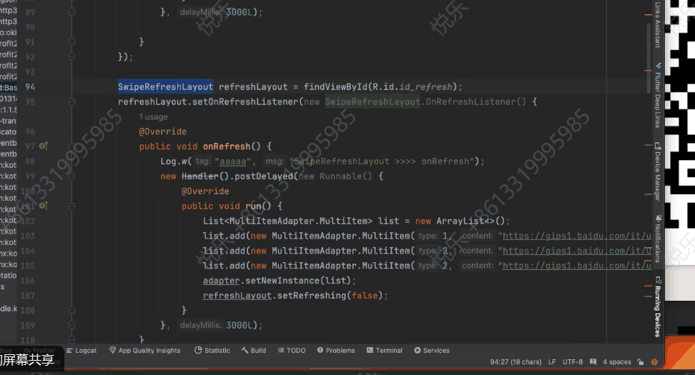Click the '1 usage' inlay hint
Viewport: 695px width, 375px height.
click(x=153, y=117)
